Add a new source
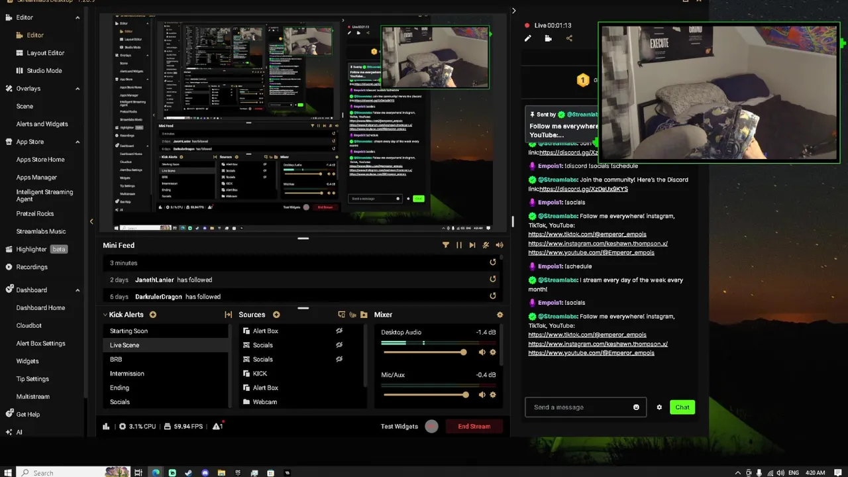Image resolution: width=848 pixels, height=477 pixels. 276,315
